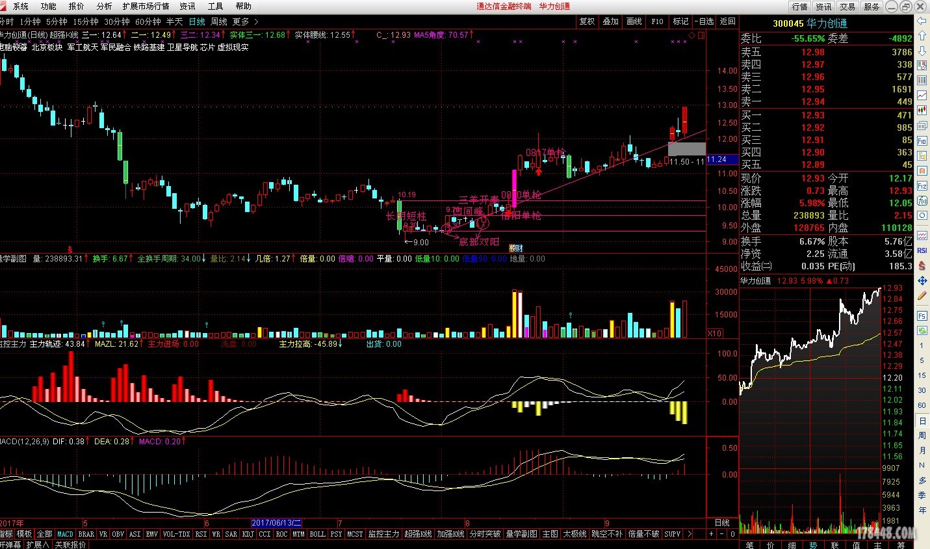The image size is (930, 549).
Task: Switch to 周线 weekly period
Action: [219, 21]
